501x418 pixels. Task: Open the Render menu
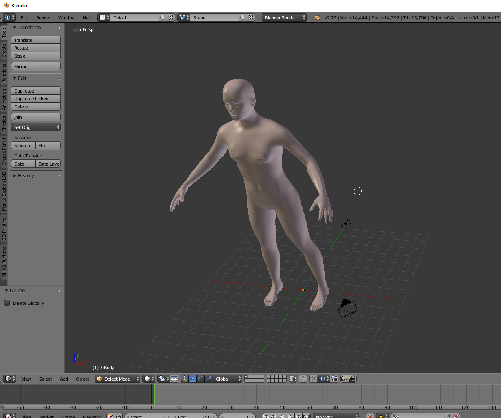(43, 17)
